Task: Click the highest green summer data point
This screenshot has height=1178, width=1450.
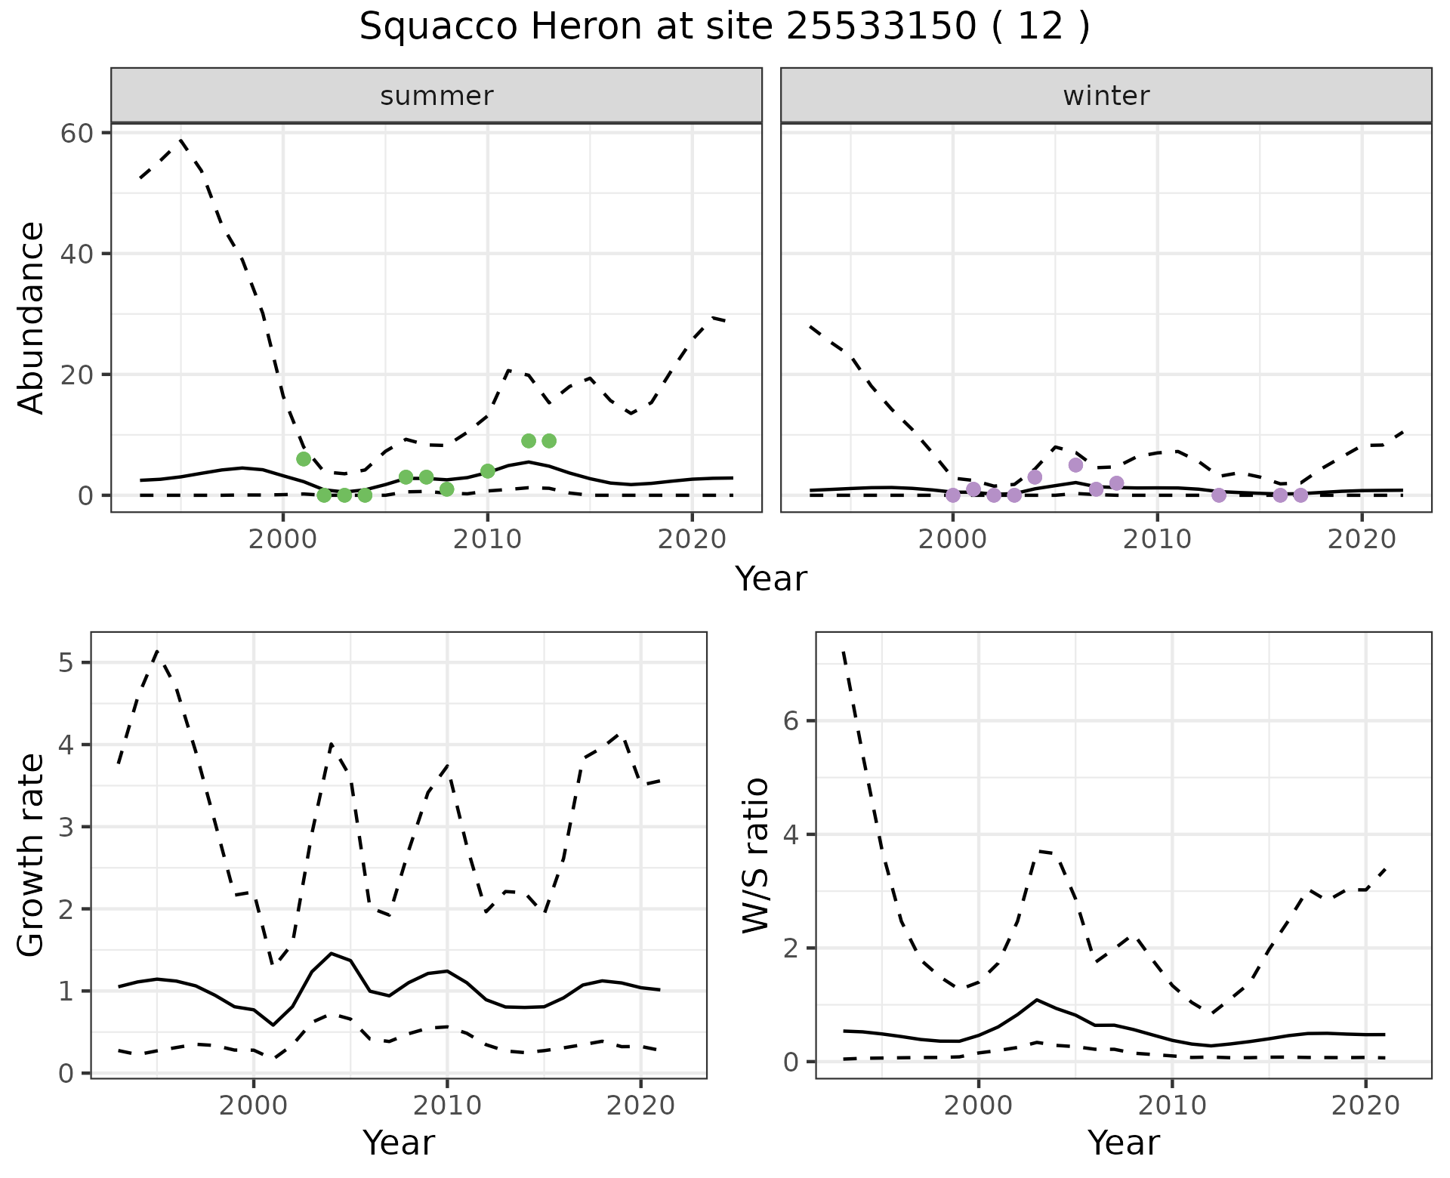Action: point(529,441)
